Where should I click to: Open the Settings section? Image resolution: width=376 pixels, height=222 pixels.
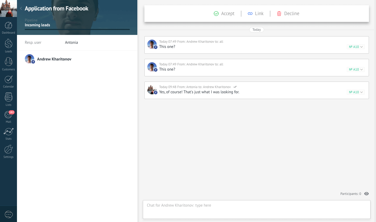coord(8,152)
